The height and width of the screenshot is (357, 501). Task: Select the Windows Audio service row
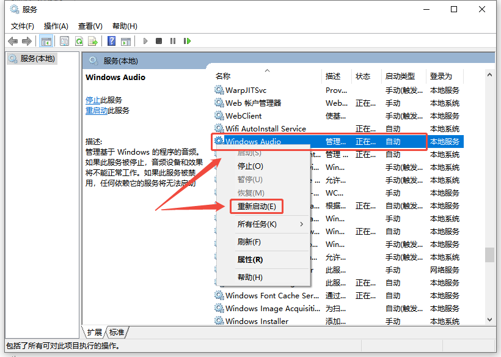tap(338, 142)
